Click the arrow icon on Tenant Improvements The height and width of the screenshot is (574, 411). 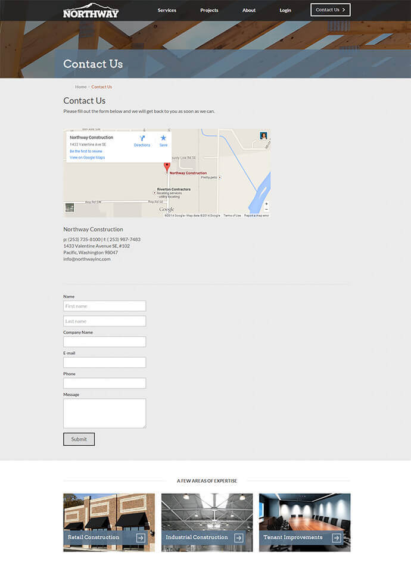coord(336,538)
